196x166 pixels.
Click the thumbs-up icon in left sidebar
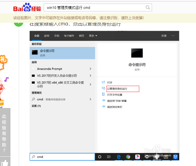[4, 163]
